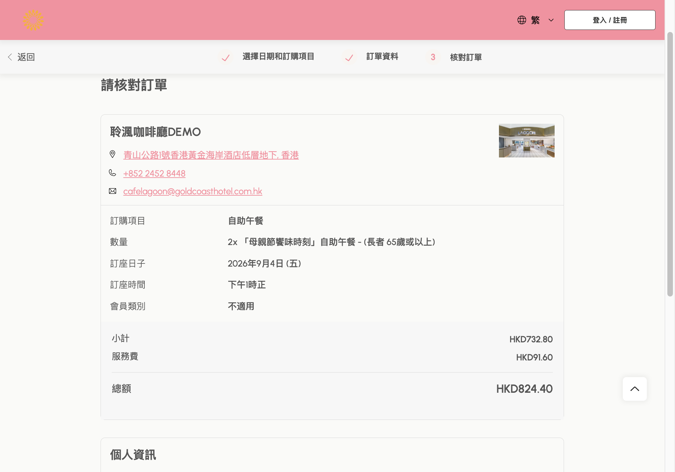
Task: Select the 繁 language label
Action: tap(535, 20)
